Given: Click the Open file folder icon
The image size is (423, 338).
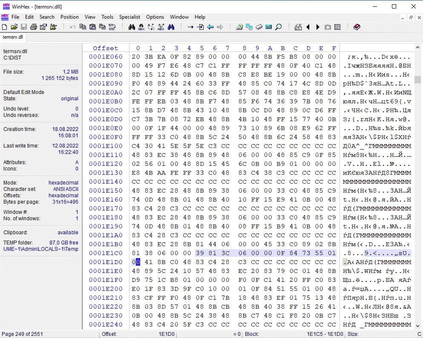Looking at the screenshot, I should click(14, 27).
